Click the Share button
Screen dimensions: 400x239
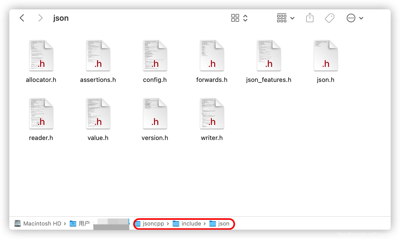[310, 18]
